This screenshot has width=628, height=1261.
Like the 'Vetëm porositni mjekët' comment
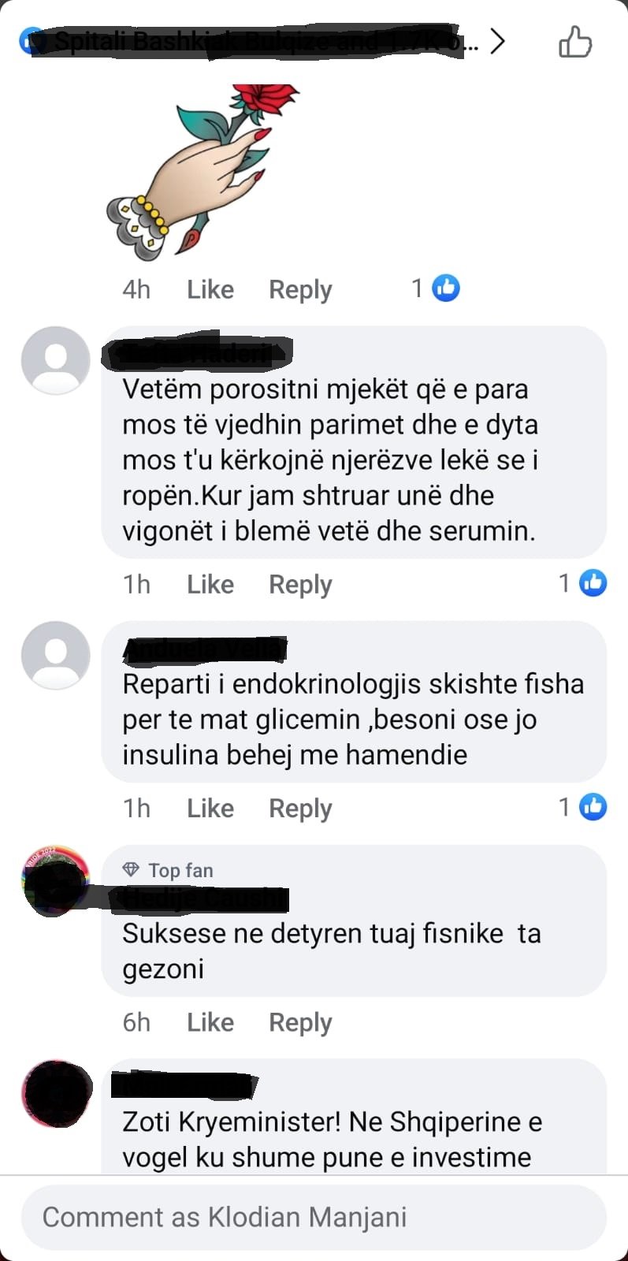(x=210, y=584)
